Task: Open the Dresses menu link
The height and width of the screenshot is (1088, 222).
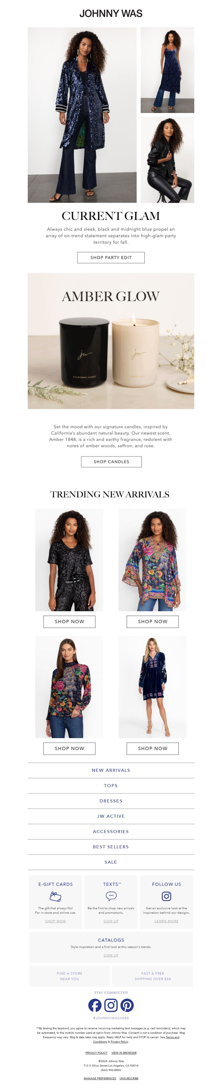Action: coord(111,800)
